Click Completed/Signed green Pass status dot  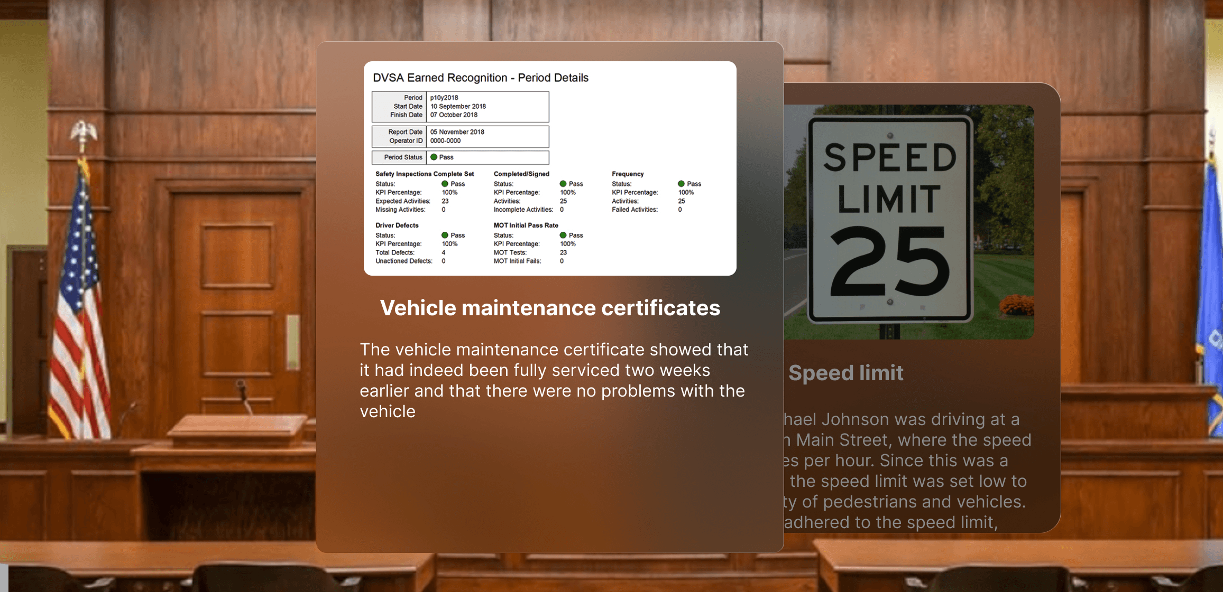coord(563,184)
